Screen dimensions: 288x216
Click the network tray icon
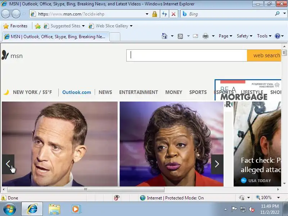pyautogui.click(x=243, y=209)
